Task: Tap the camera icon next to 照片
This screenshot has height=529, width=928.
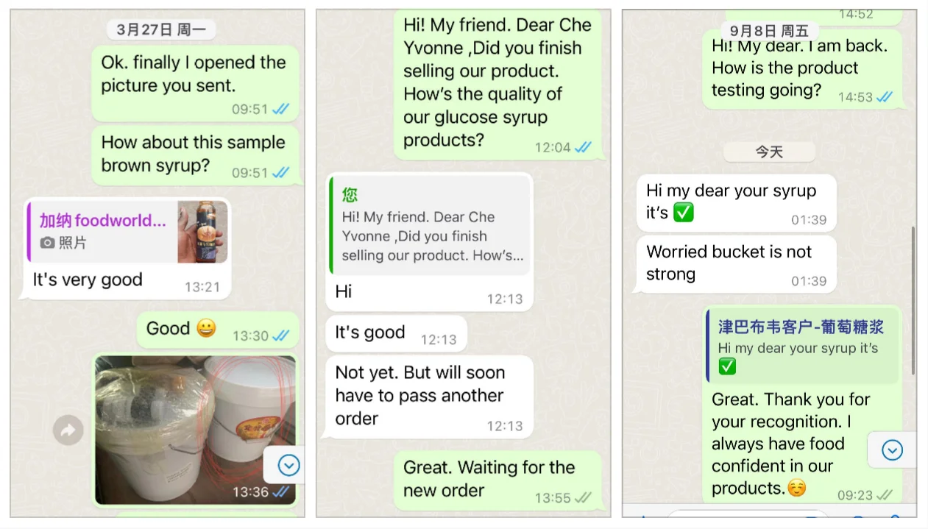Action: [x=47, y=243]
